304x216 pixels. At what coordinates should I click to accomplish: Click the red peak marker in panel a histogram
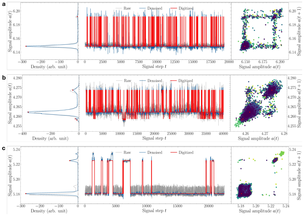coord(26,46)
